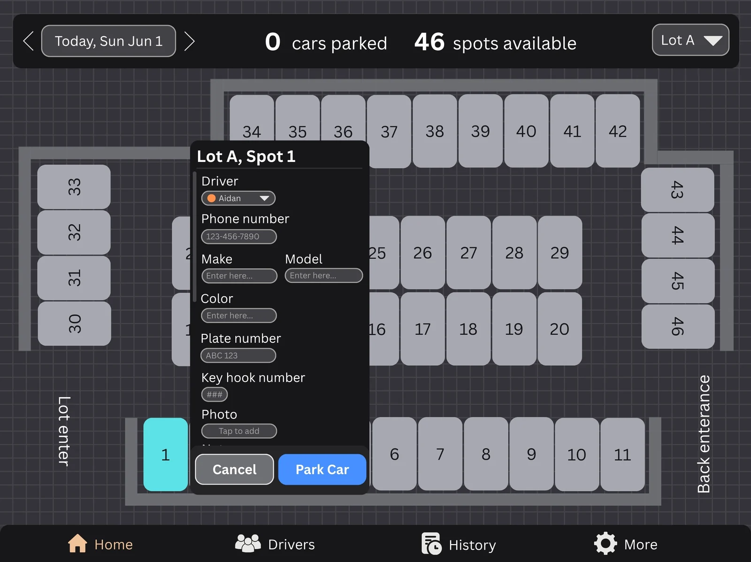
Task: Select parking spot 42
Action: 618,131
